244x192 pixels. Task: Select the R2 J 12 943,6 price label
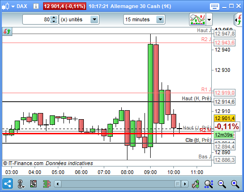click(x=225, y=43)
